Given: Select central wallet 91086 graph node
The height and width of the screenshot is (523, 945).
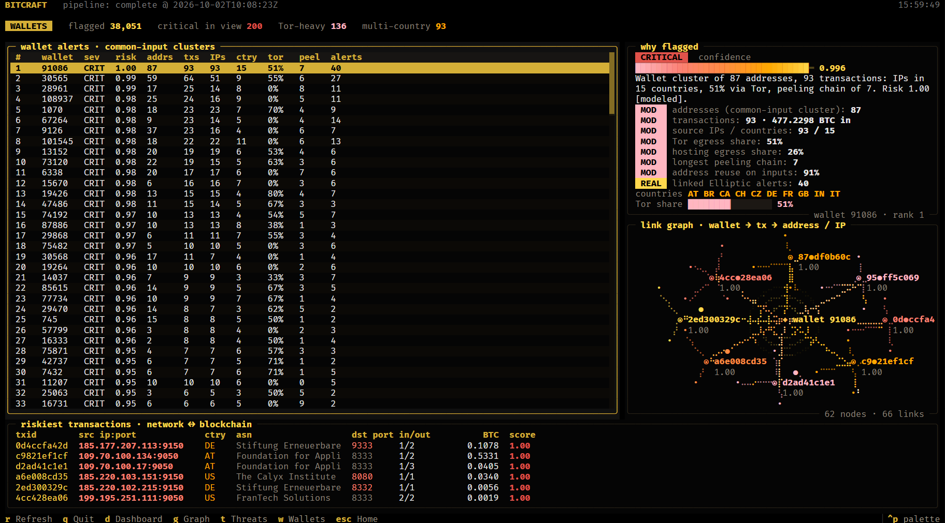Looking at the screenshot, I should click(x=819, y=319).
